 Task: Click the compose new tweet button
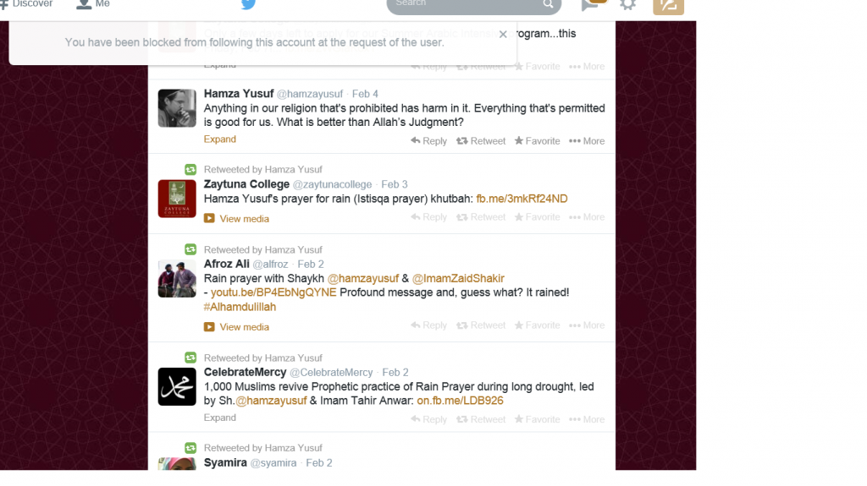(x=668, y=6)
